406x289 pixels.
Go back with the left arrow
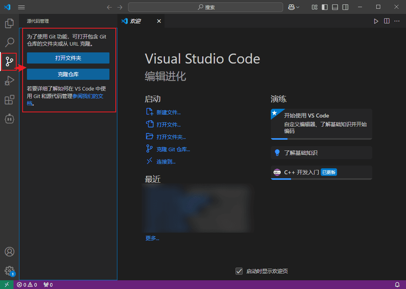(x=109, y=7)
